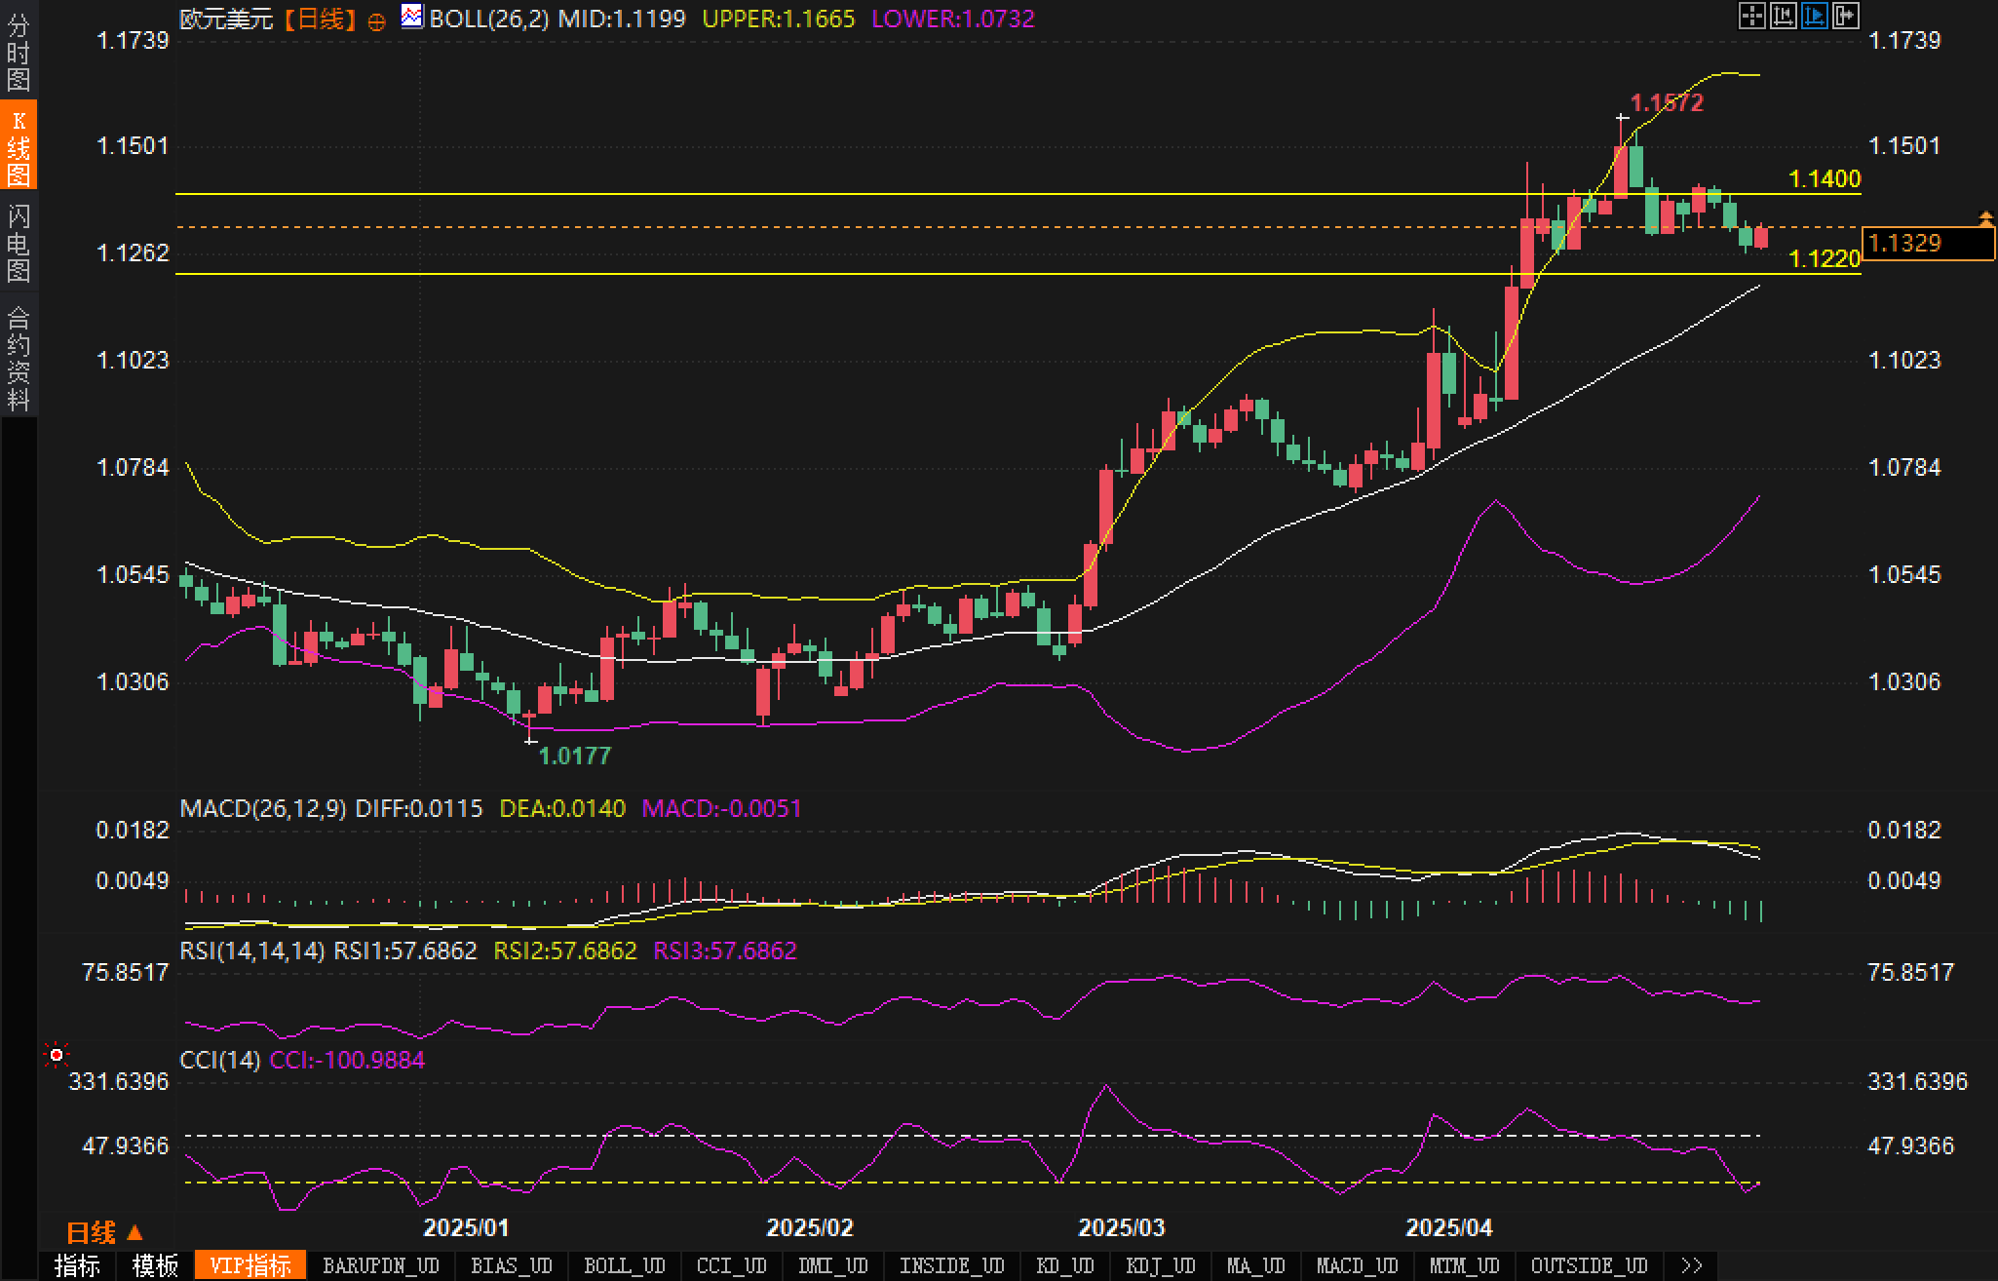Click the 模板 button
This screenshot has width=1998, height=1281.
click(x=155, y=1265)
